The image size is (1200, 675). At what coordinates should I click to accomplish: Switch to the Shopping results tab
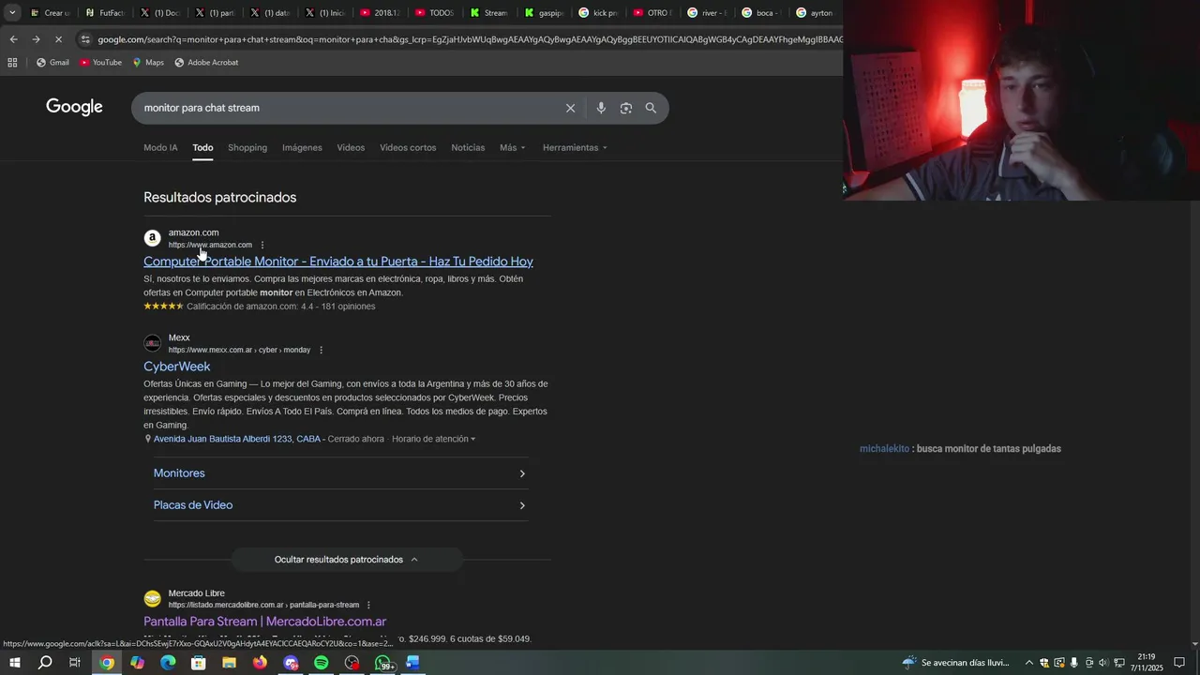point(247,147)
